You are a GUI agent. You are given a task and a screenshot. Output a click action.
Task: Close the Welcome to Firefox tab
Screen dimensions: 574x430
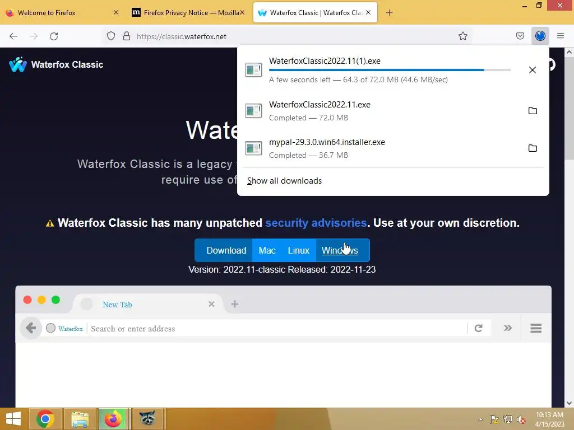point(115,13)
